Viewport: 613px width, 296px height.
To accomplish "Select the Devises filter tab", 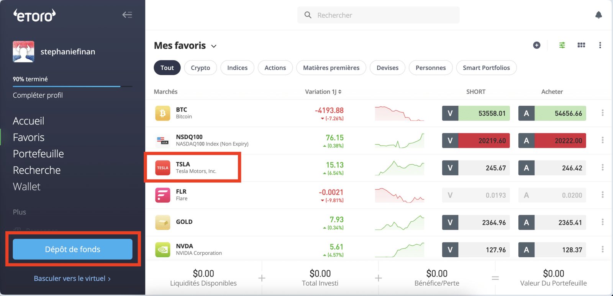I will (387, 68).
